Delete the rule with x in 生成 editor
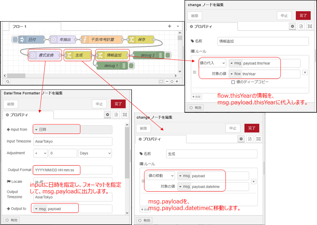This screenshot has height=225, width=317. [x=254, y=182]
